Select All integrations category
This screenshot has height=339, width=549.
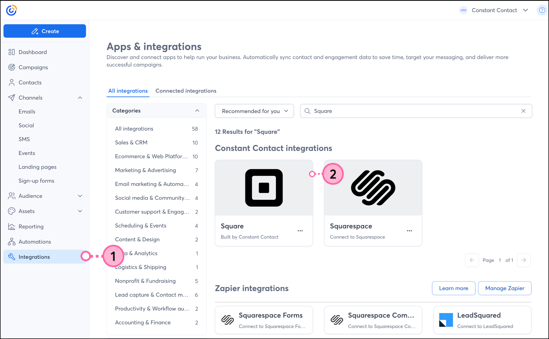156,129
